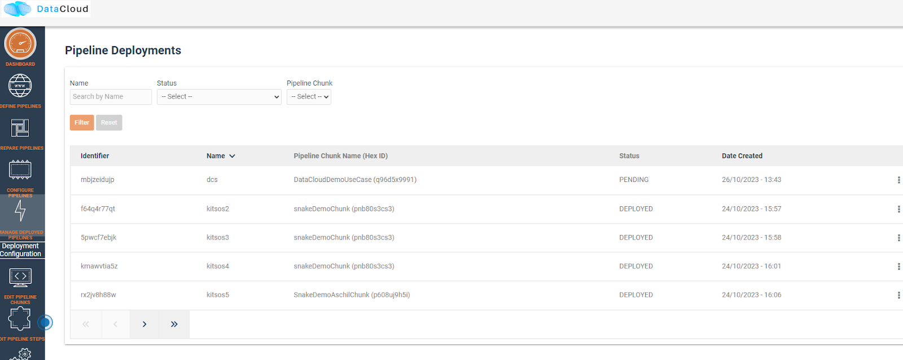Click the name cell kitsos3

click(x=218, y=237)
